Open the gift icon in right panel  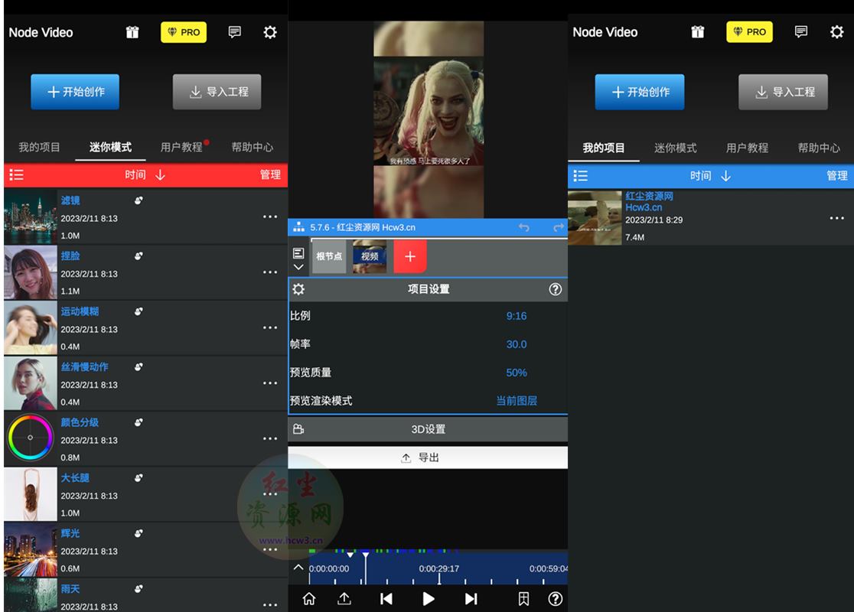698,32
